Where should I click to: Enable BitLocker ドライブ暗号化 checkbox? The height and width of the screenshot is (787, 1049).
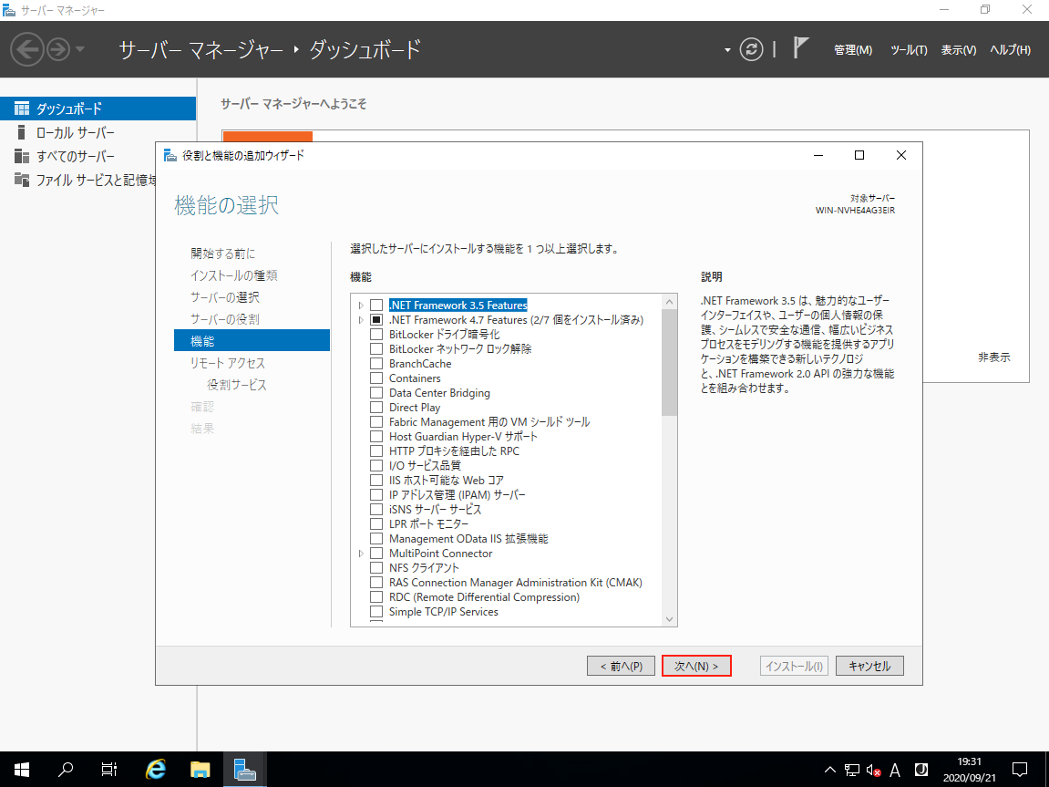pos(376,335)
